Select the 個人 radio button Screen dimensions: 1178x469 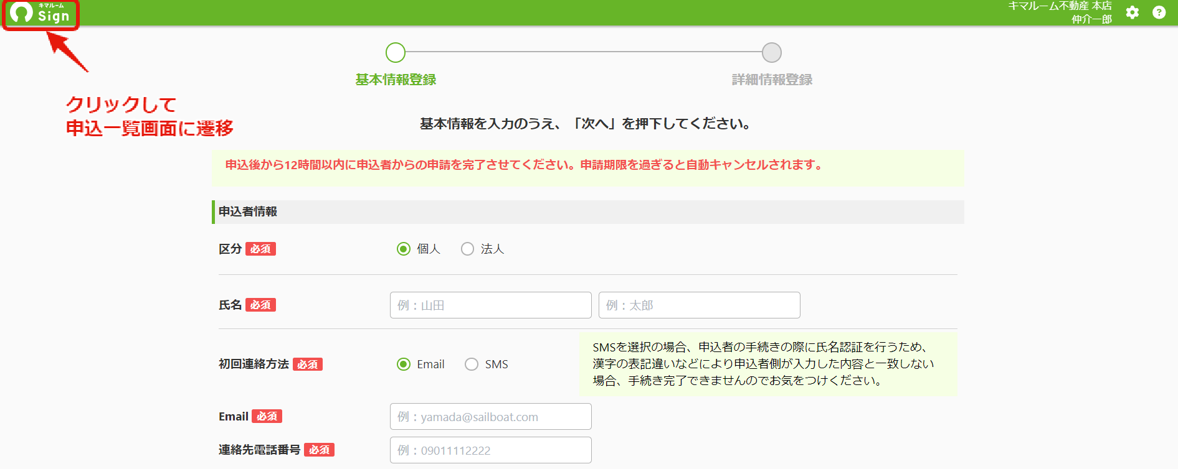click(x=404, y=249)
